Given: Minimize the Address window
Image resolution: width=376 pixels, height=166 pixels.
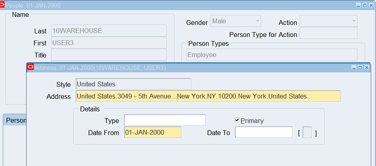Looking at the screenshot, I should click(x=354, y=68).
